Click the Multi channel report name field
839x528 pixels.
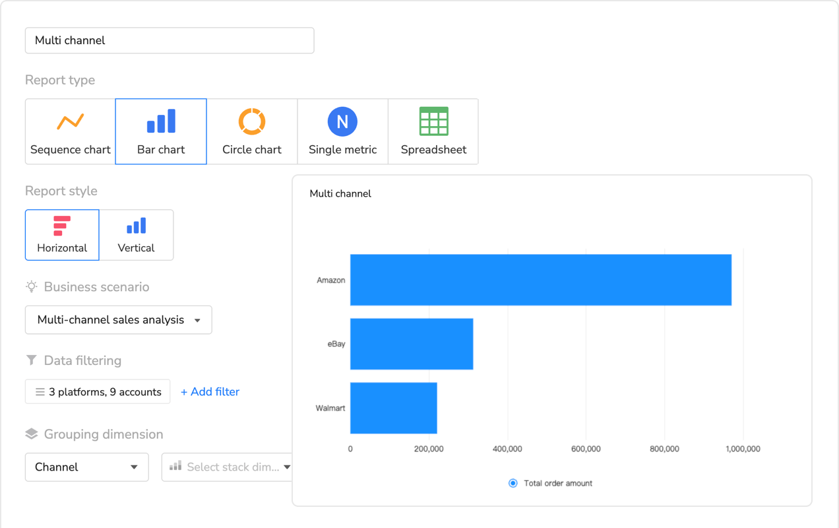click(x=169, y=40)
